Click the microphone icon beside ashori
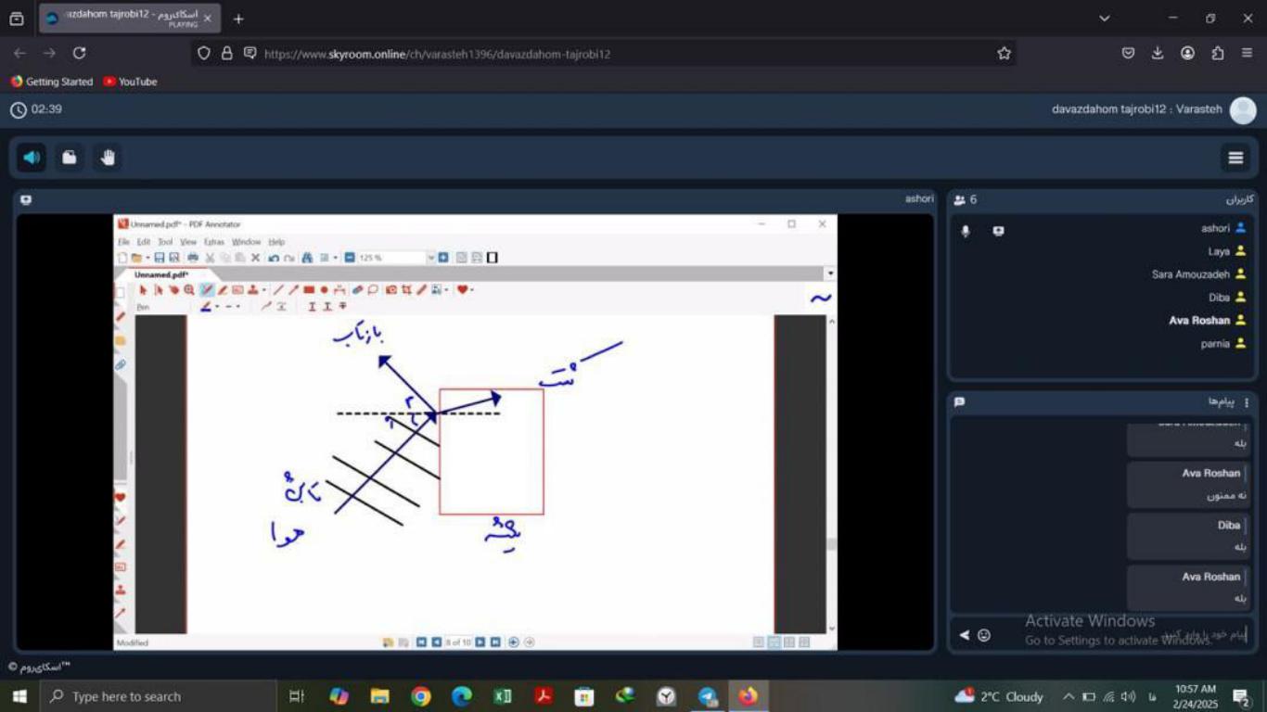This screenshot has width=1267, height=712. tap(966, 231)
